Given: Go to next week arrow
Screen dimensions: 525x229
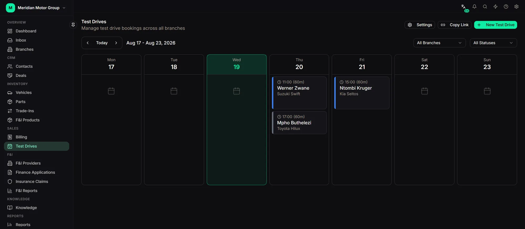Looking at the screenshot, I should 116,43.
